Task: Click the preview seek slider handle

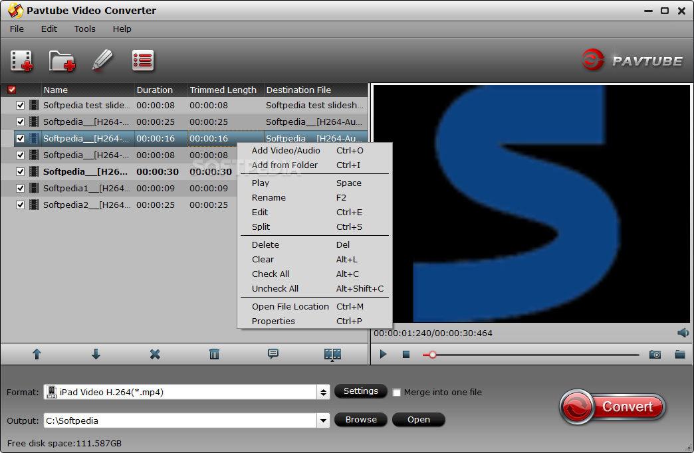Action: pyautogui.click(x=433, y=355)
